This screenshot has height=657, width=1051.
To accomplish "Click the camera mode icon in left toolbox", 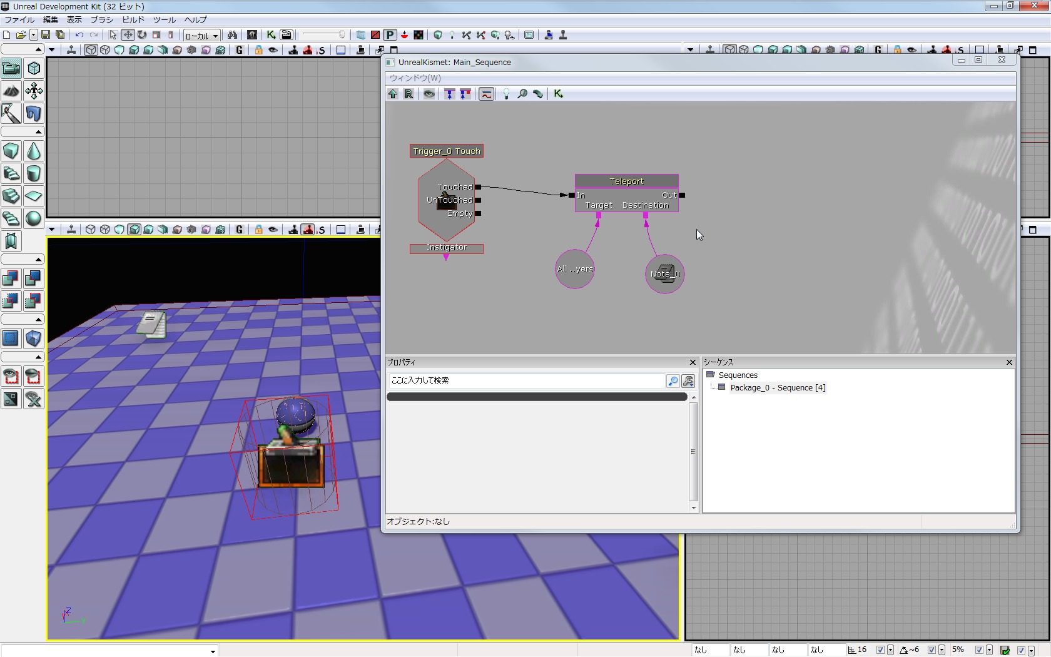I will click(11, 68).
